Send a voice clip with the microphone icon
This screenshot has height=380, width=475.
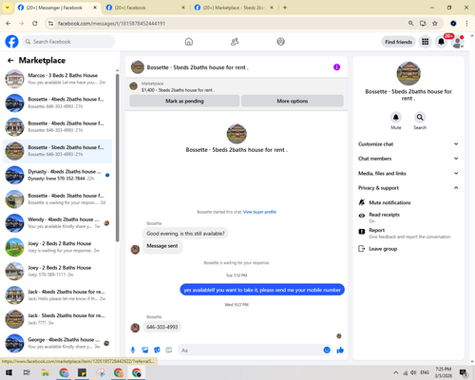133,350
